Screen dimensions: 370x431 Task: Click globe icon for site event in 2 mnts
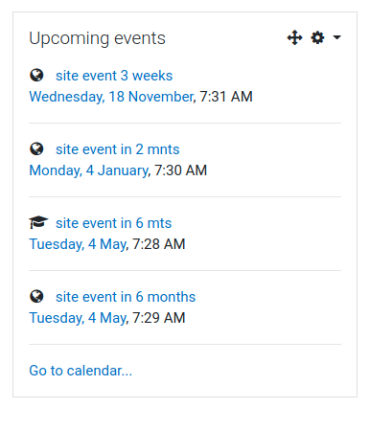(x=36, y=149)
